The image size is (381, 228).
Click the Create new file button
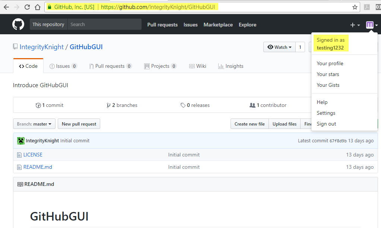coord(250,124)
